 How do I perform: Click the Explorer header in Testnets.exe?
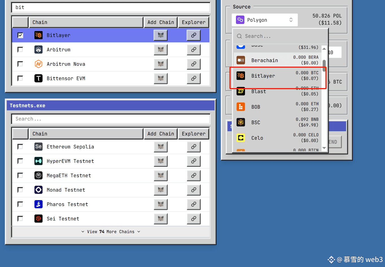click(194, 134)
